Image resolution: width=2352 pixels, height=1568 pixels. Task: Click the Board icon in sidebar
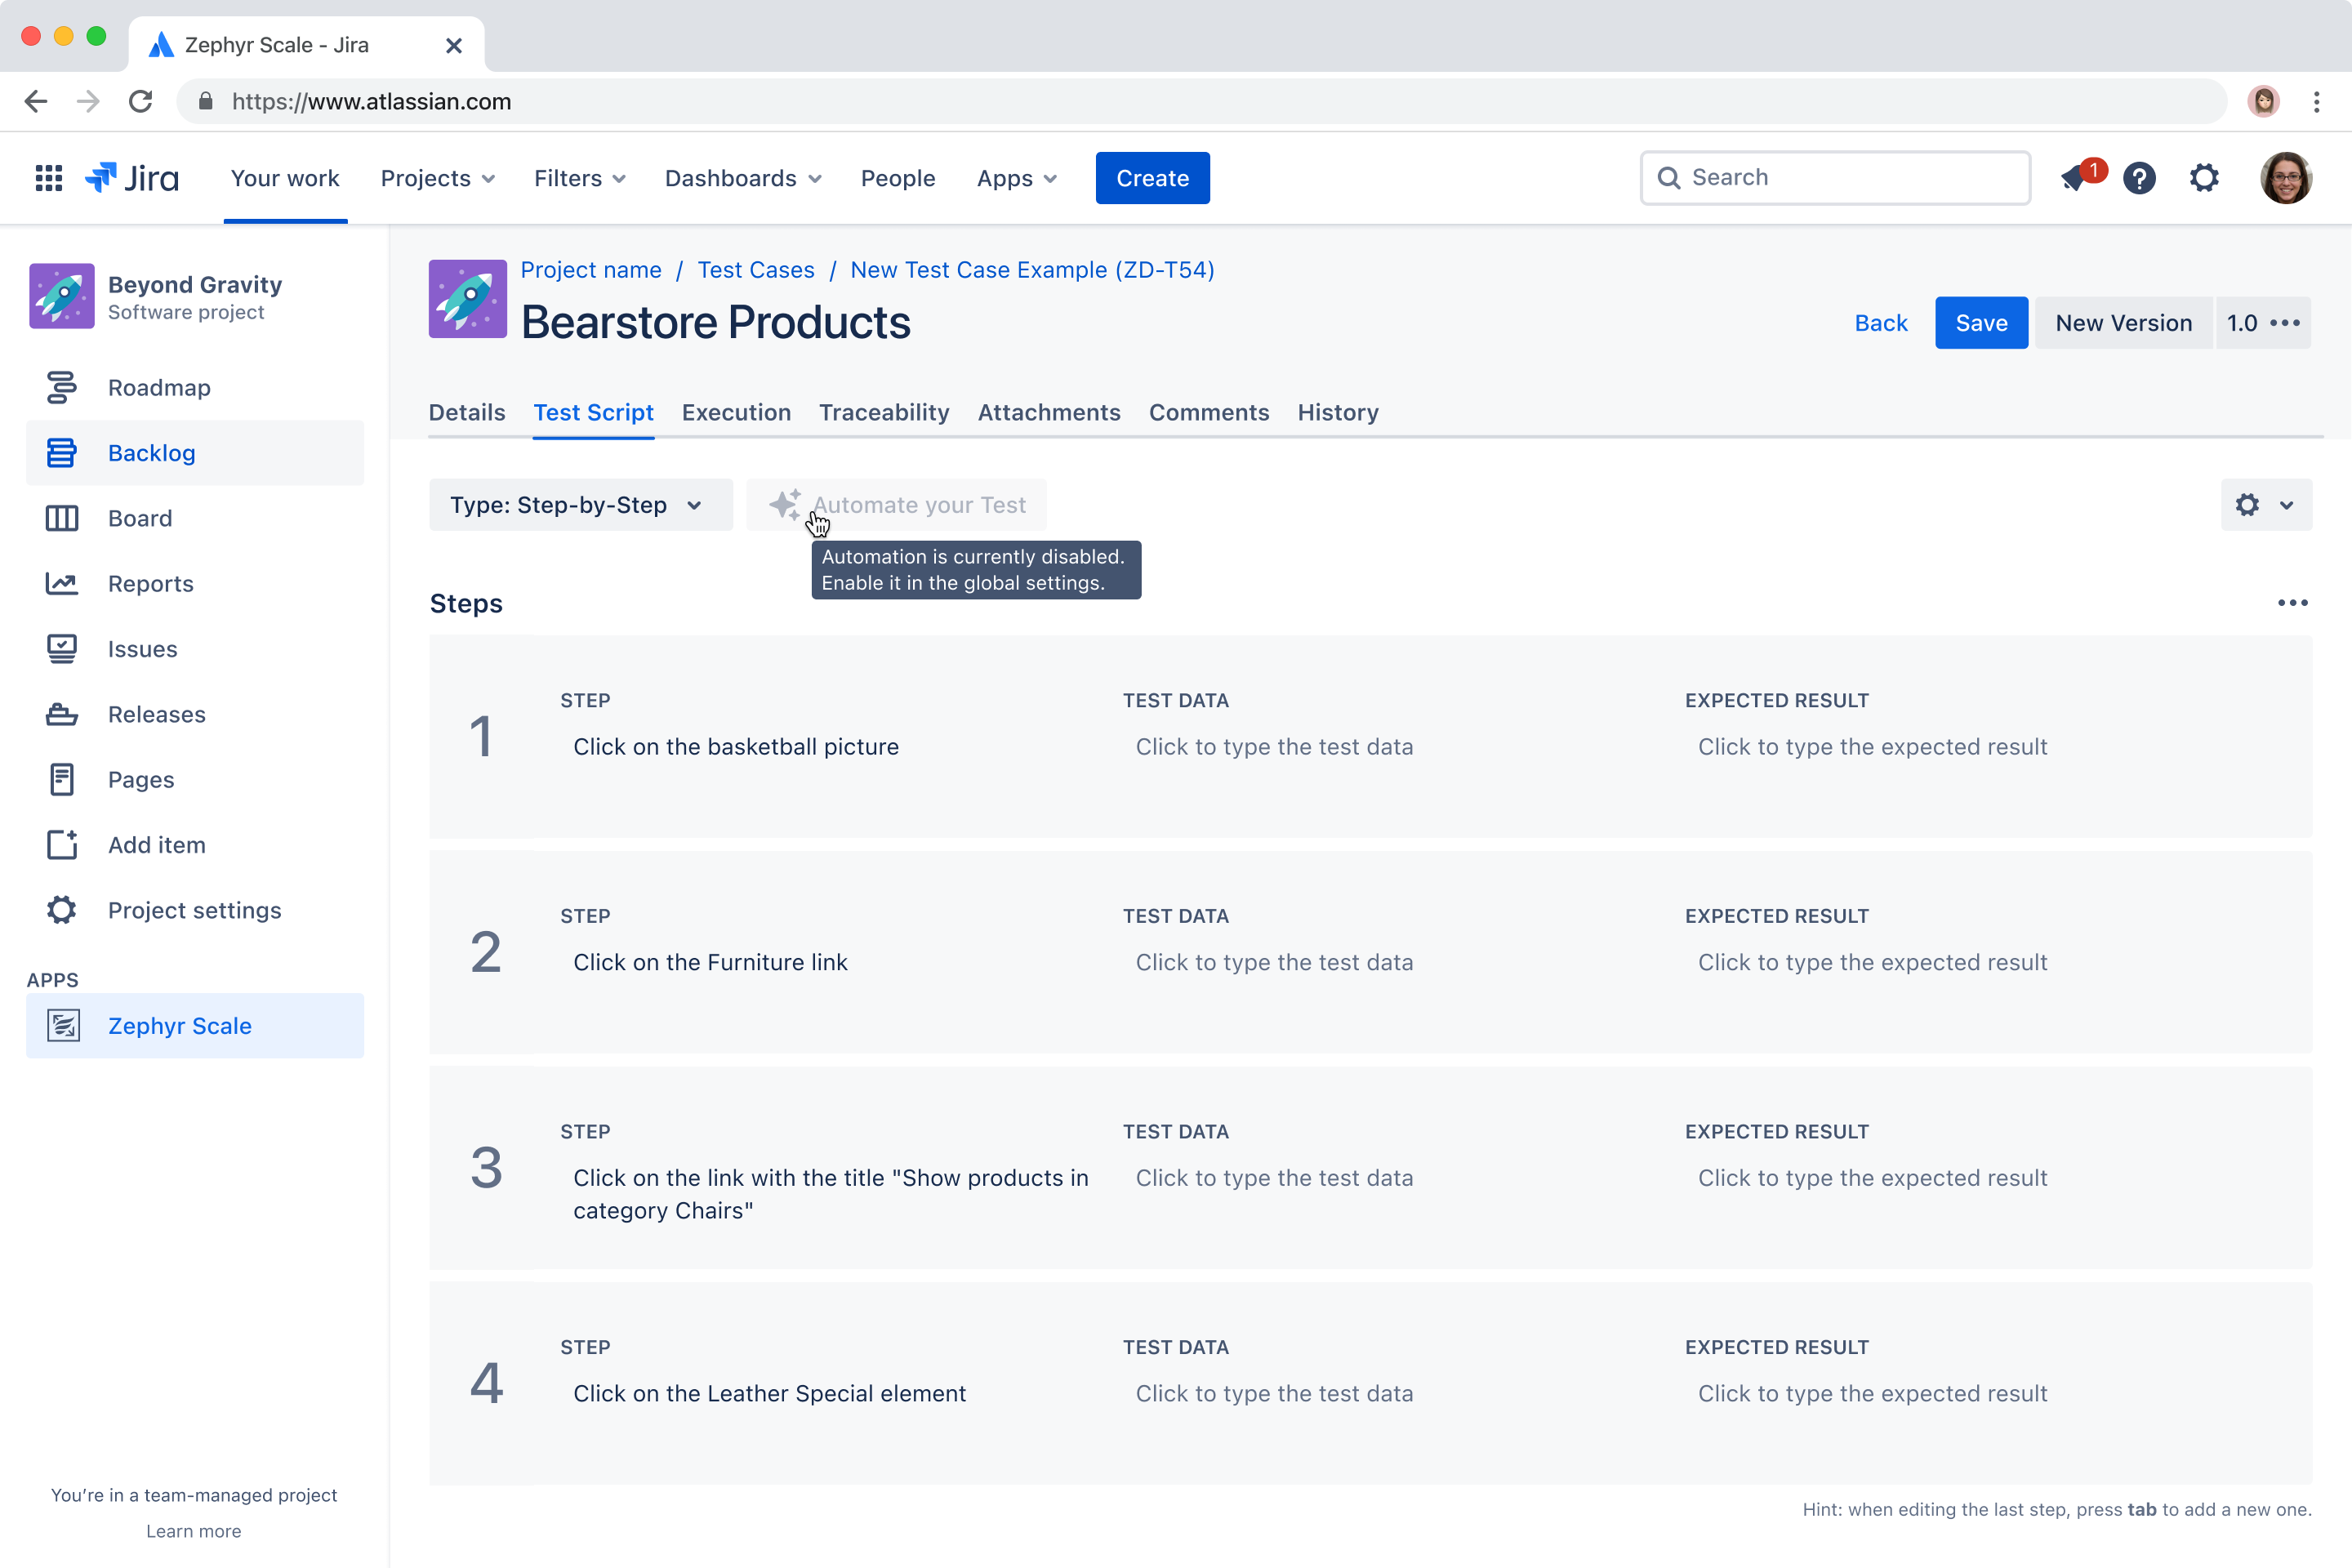pos(62,518)
